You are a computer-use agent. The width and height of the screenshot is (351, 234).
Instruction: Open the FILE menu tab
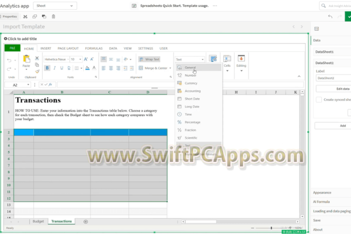pos(12,48)
